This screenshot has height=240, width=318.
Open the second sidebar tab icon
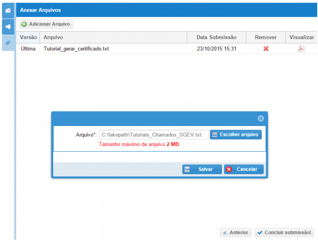coord(8,26)
